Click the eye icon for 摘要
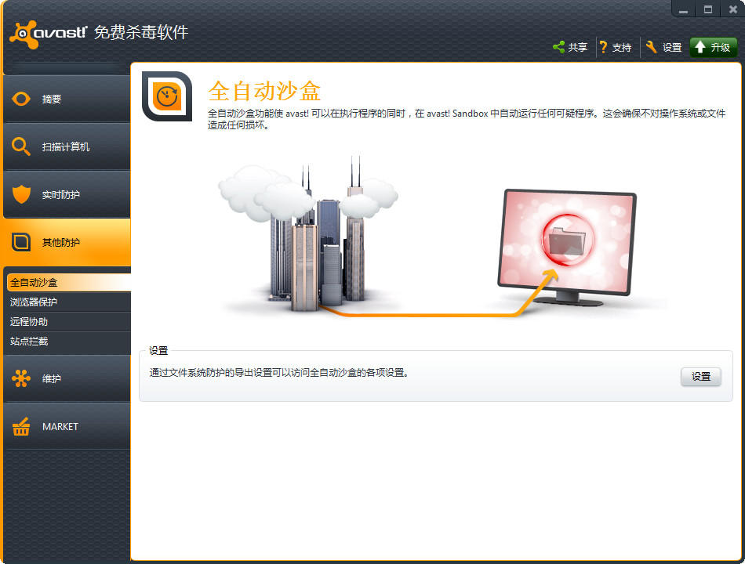This screenshot has height=564, width=745. (21, 99)
